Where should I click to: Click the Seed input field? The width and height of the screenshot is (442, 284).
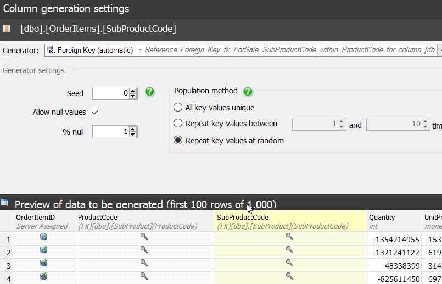(x=111, y=93)
